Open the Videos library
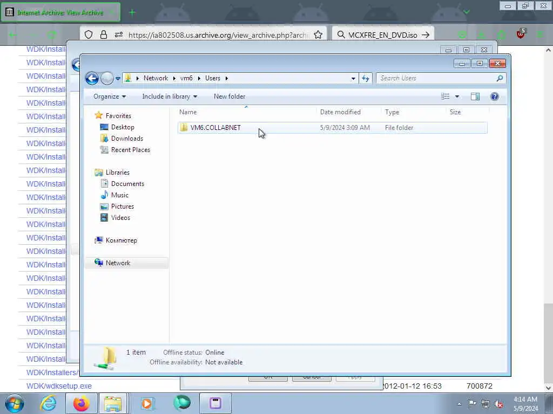Image resolution: width=553 pixels, height=414 pixels. 120,218
